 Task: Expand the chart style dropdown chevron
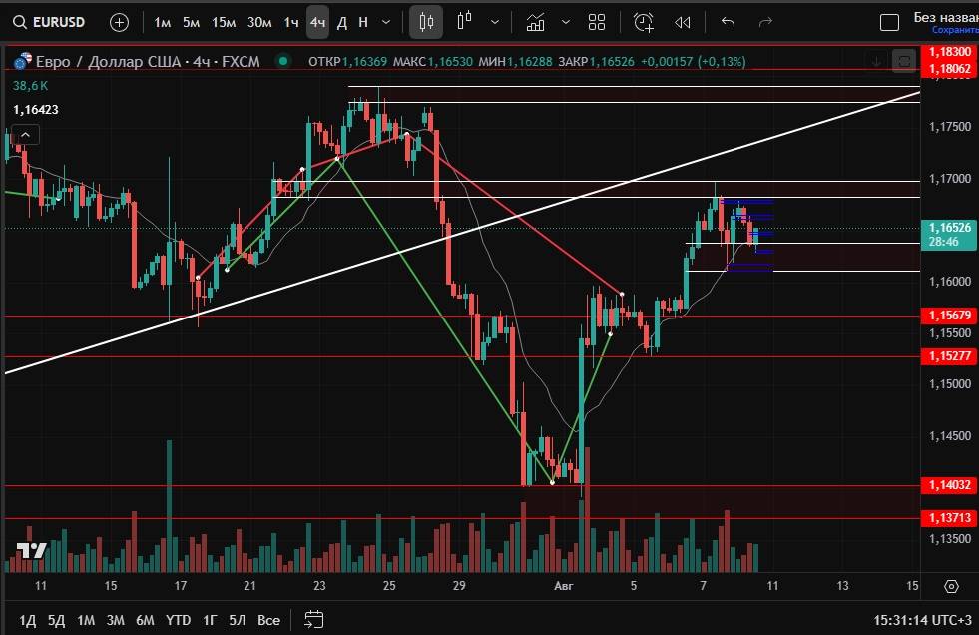tap(495, 22)
